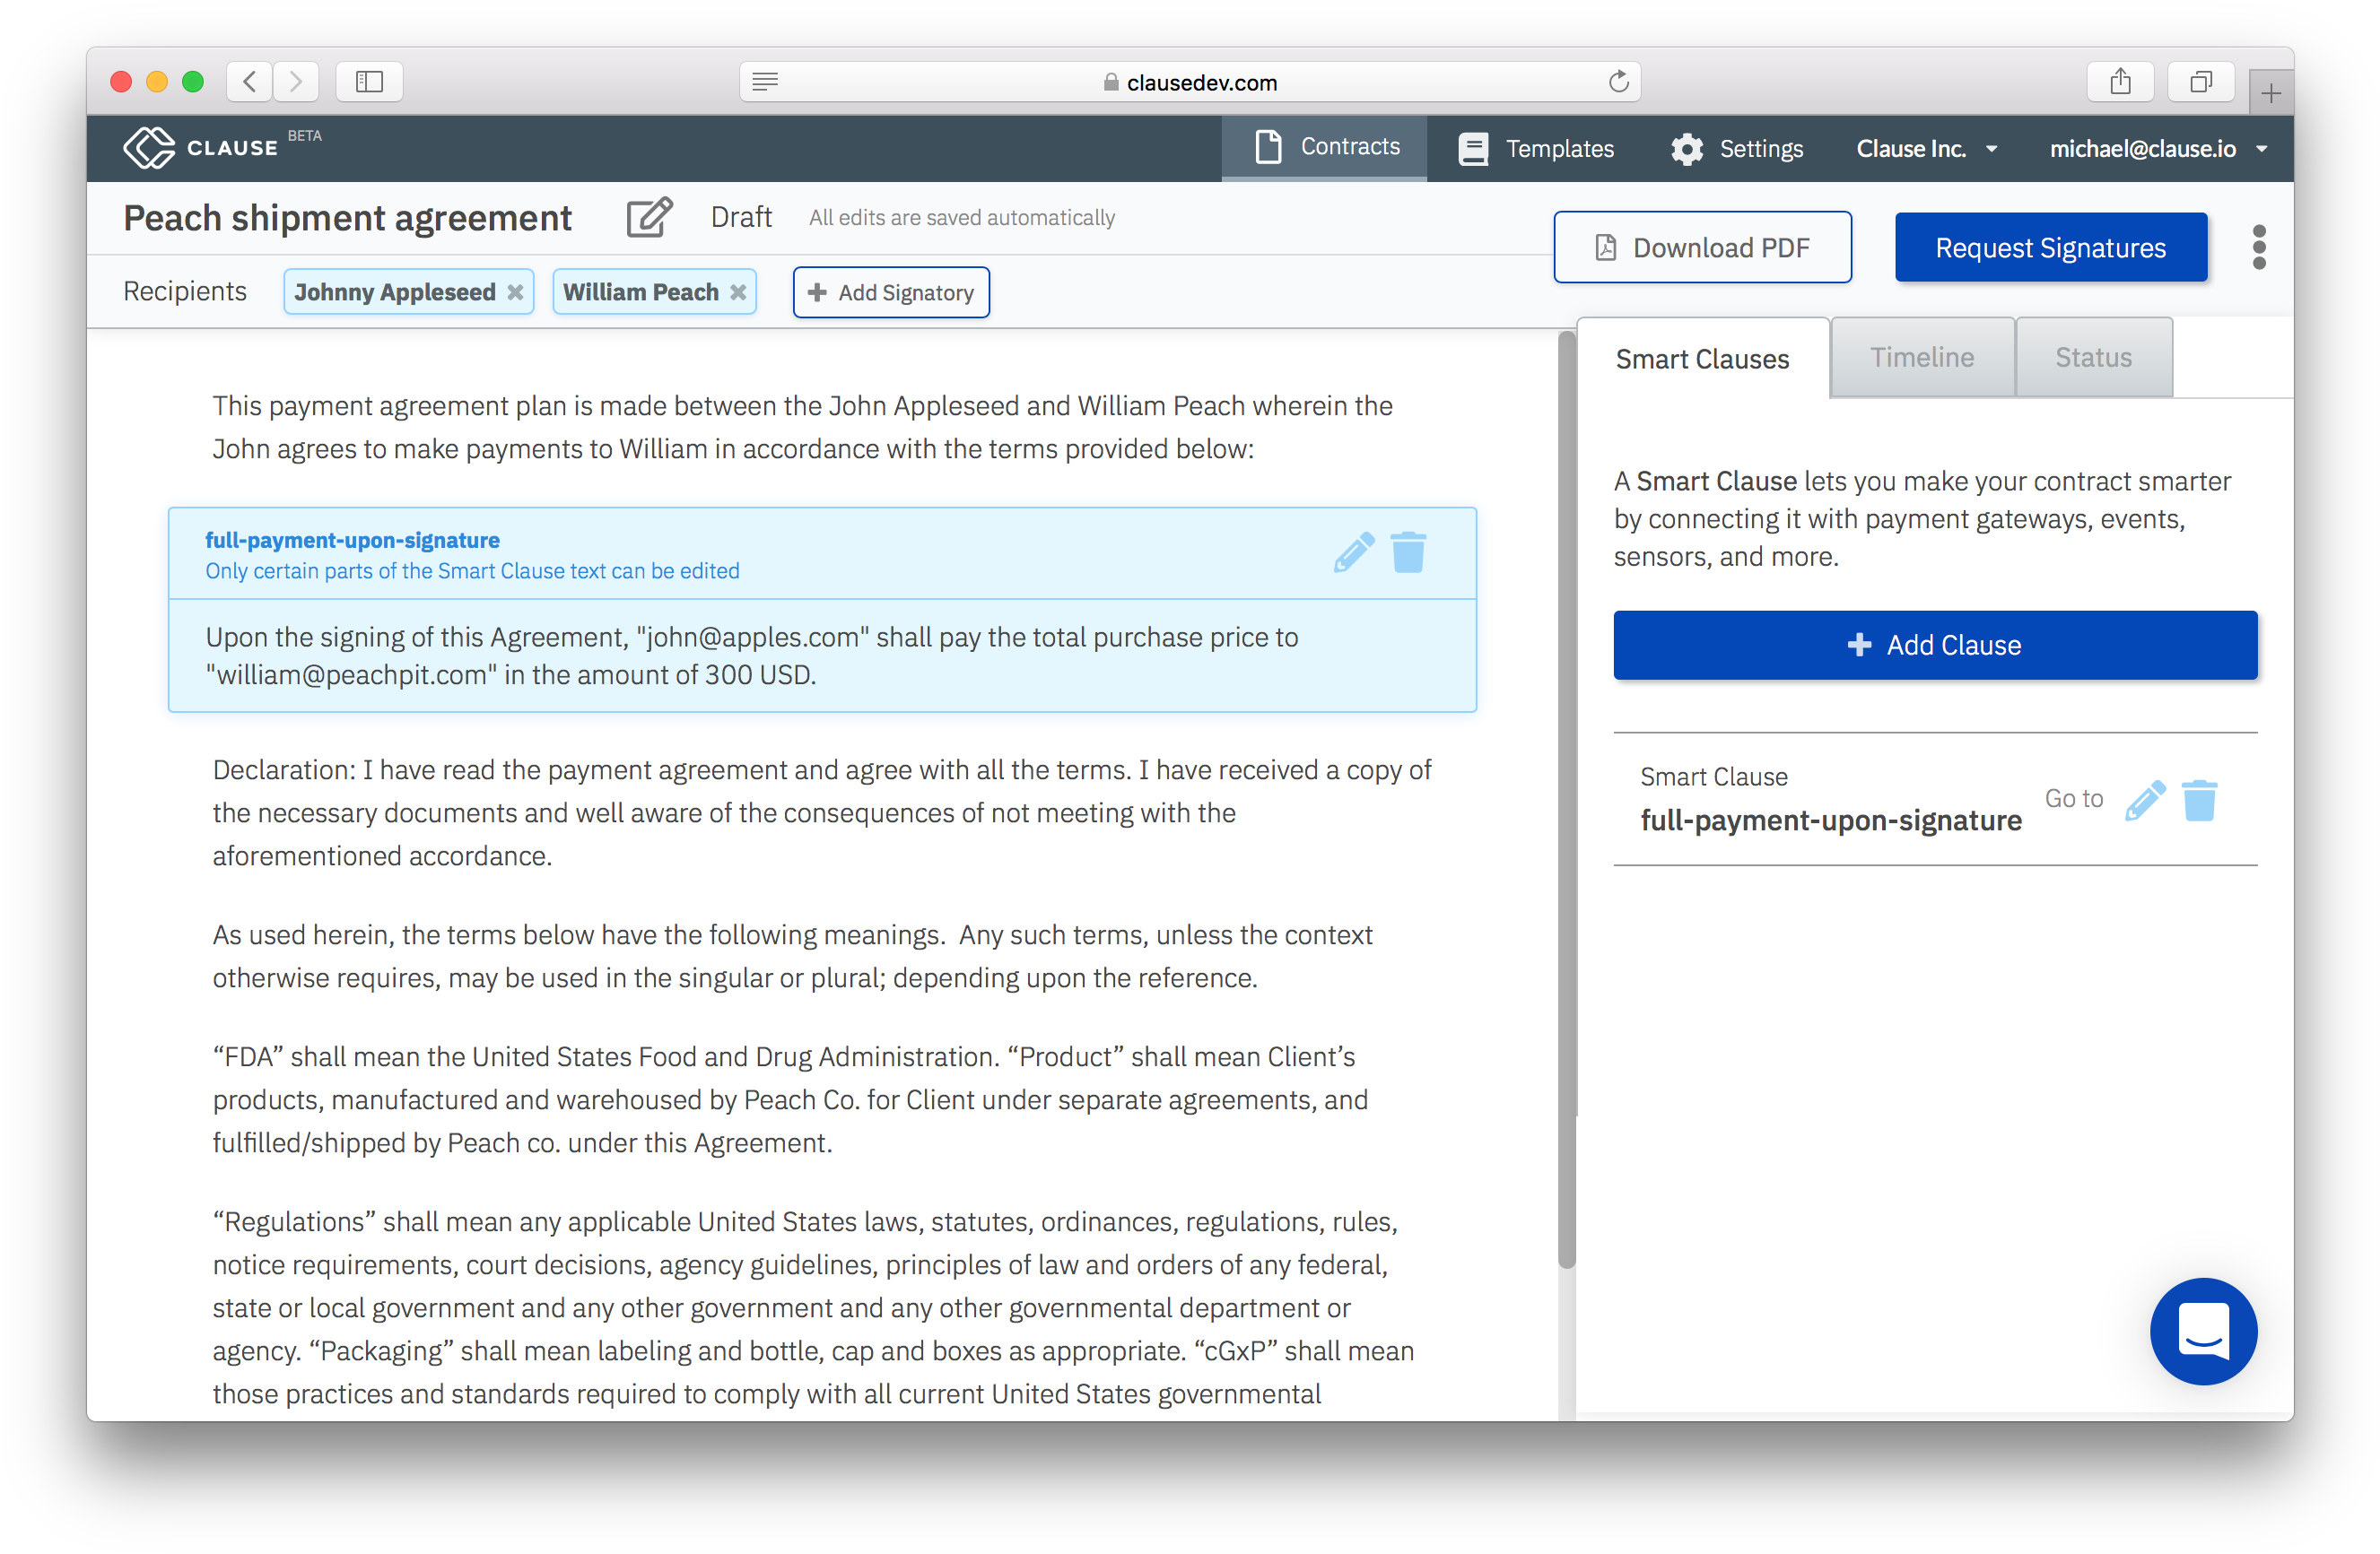Remove William Peach recipient
This screenshot has height=1554, width=2380.
pos(738,291)
